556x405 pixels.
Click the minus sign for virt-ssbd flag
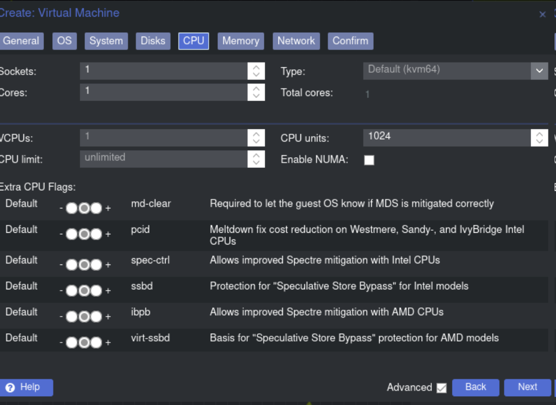pos(61,343)
